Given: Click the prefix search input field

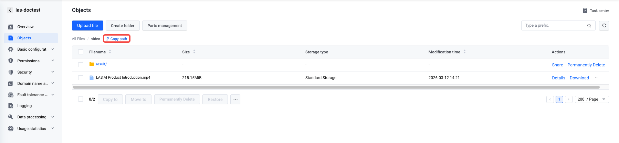Looking at the screenshot, I should tap(554, 26).
